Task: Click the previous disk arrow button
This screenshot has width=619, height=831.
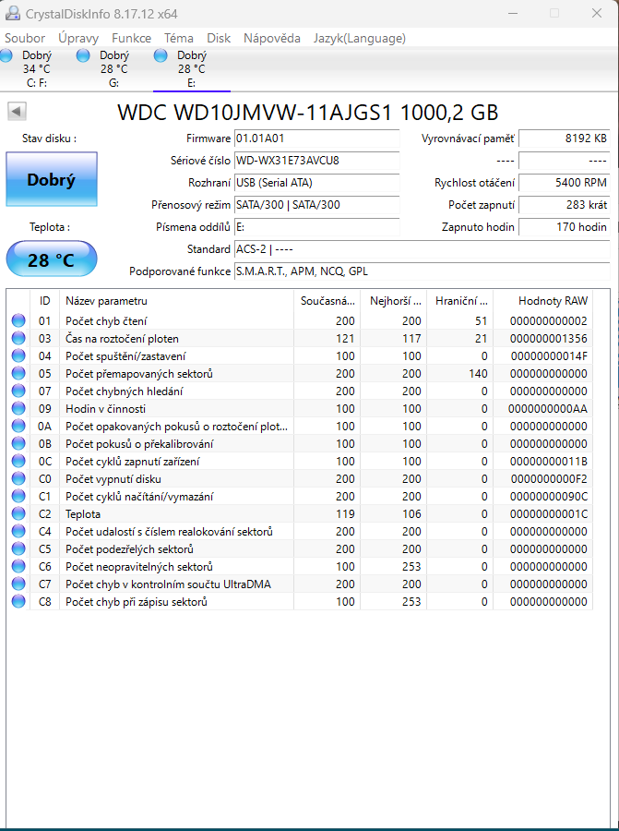Action: pyautogui.click(x=17, y=112)
